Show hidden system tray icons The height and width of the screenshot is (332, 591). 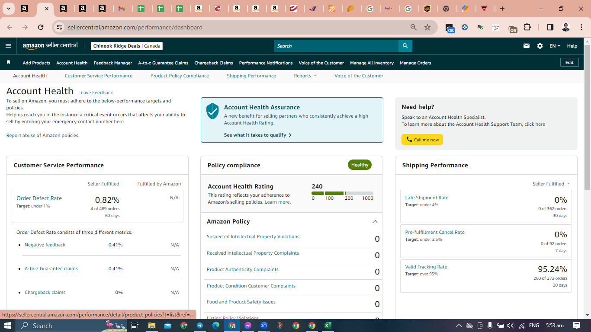tap(459, 326)
